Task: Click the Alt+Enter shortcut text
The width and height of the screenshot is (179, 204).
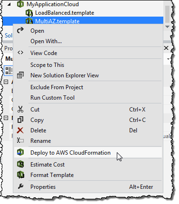Action: [x=141, y=187]
